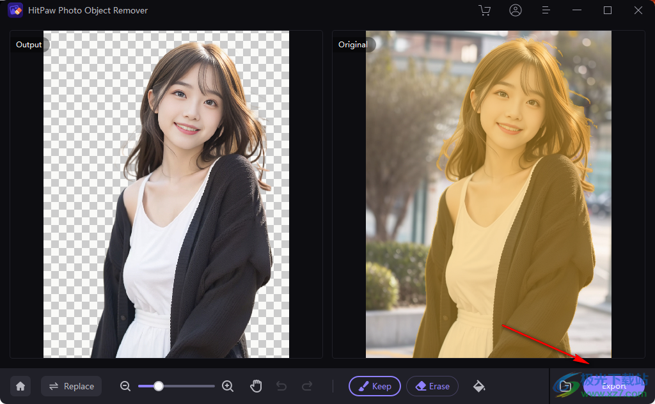The height and width of the screenshot is (404, 655).
Task: Minimize the HitPaw window
Action: click(577, 10)
